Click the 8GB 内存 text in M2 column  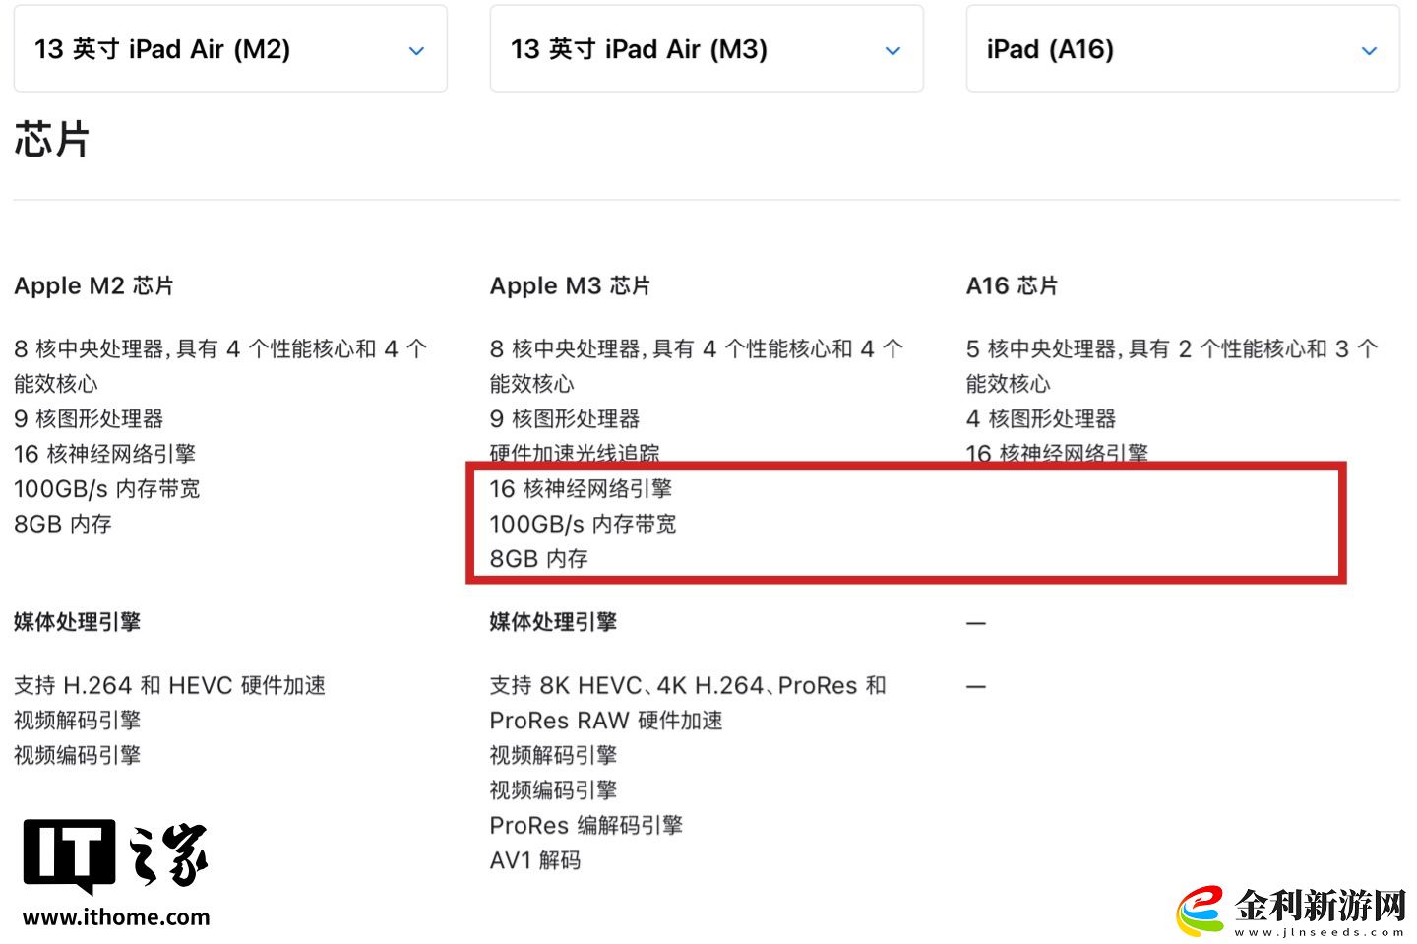pyautogui.click(x=62, y=524)
